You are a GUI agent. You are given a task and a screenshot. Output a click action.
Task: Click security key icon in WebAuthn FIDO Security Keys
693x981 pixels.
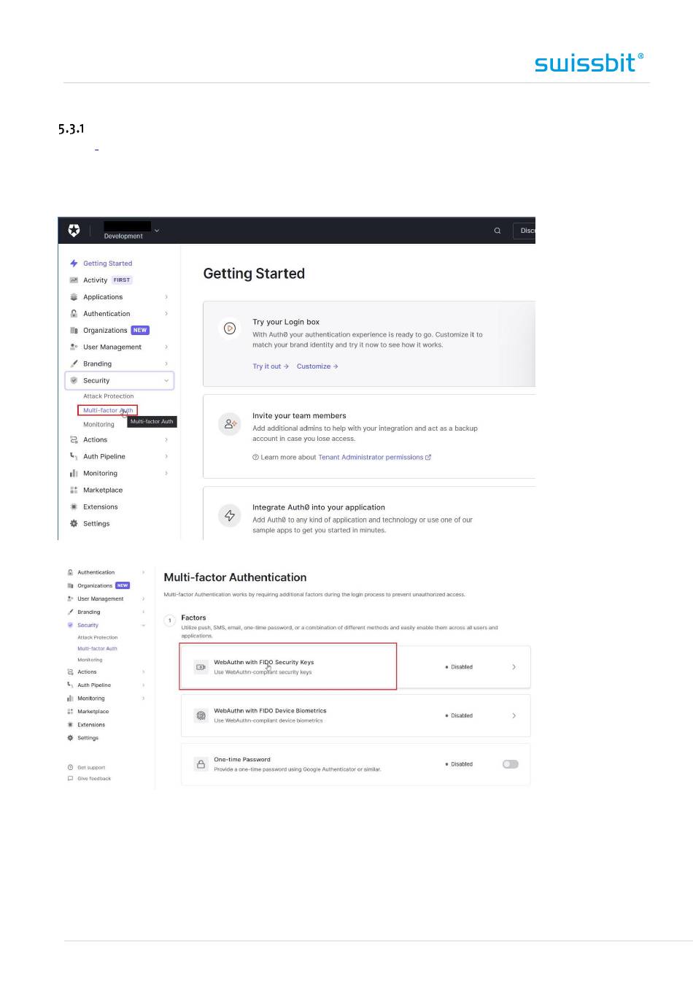click(x=201, y=667)
